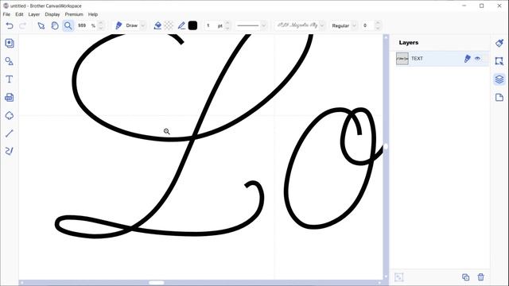This screenshot has height=286, width=509.
Task: Click the character spacing stepper arrows
Action: [x=378, y=25]
